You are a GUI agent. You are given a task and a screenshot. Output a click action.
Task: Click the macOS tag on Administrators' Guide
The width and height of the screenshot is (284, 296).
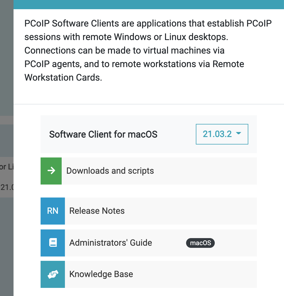pyautogui.click(x=200, y=243)
